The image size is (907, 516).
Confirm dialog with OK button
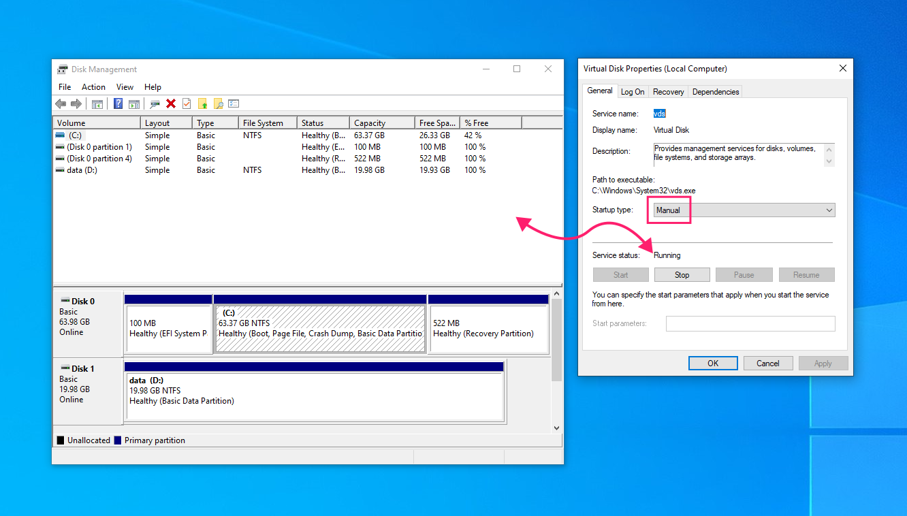[713, 364]
